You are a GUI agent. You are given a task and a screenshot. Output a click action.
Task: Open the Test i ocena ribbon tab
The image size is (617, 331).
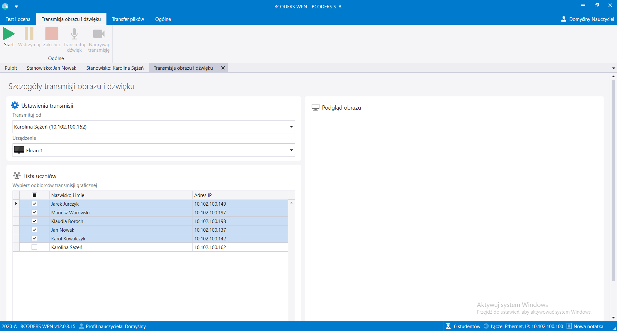(x=18, y=19)
